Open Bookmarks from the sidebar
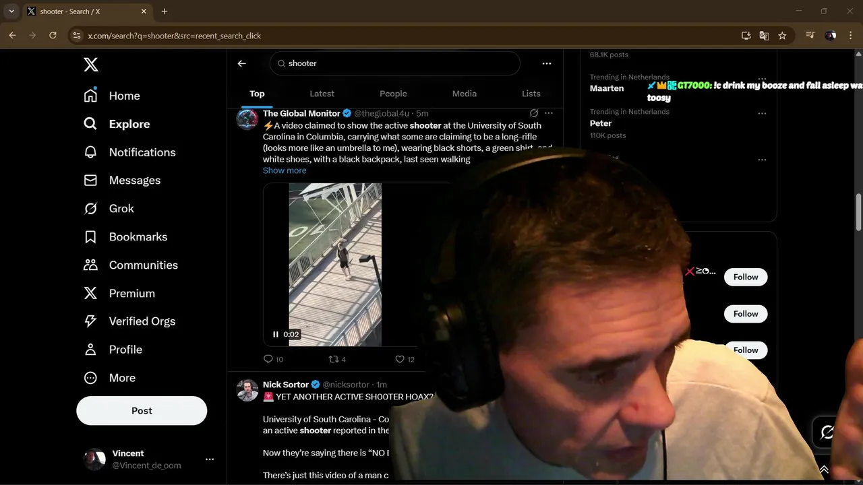The height and width of the screenshot is (485, 863). pyautogui.click(x=125, y=237)
